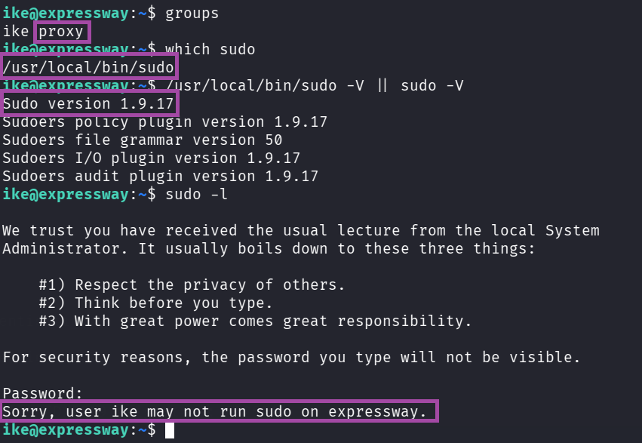The image size is (642, 443).
Task: Click the "Sorry, user ike may not run sudo" message
Action: (x=219, y=412)
